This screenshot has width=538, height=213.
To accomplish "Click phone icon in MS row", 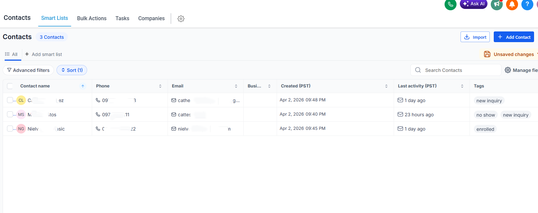I will pos(98,114).
